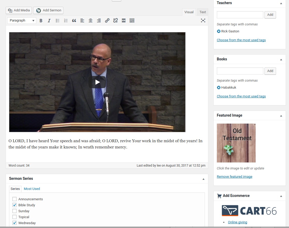Screen dimensions: 289x228
Task: Collapse the Books panel
Action: 281,59
